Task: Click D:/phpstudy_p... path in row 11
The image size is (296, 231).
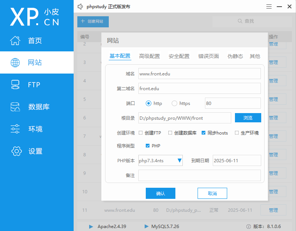Action: tap(184, 210)
